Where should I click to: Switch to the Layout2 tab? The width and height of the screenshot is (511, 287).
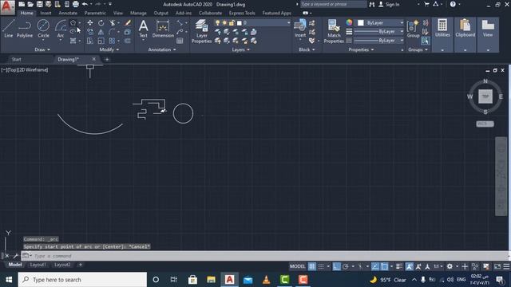[62, 265]
